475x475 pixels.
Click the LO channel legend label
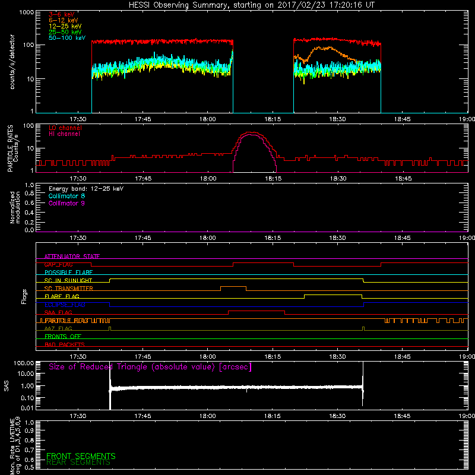point(65,128)
